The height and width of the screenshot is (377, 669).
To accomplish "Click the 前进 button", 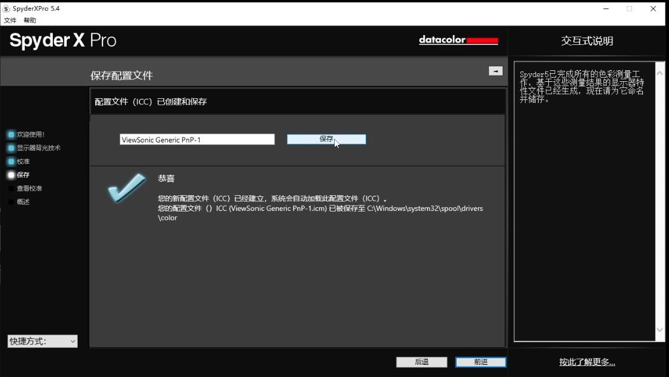I will [480, 362].
